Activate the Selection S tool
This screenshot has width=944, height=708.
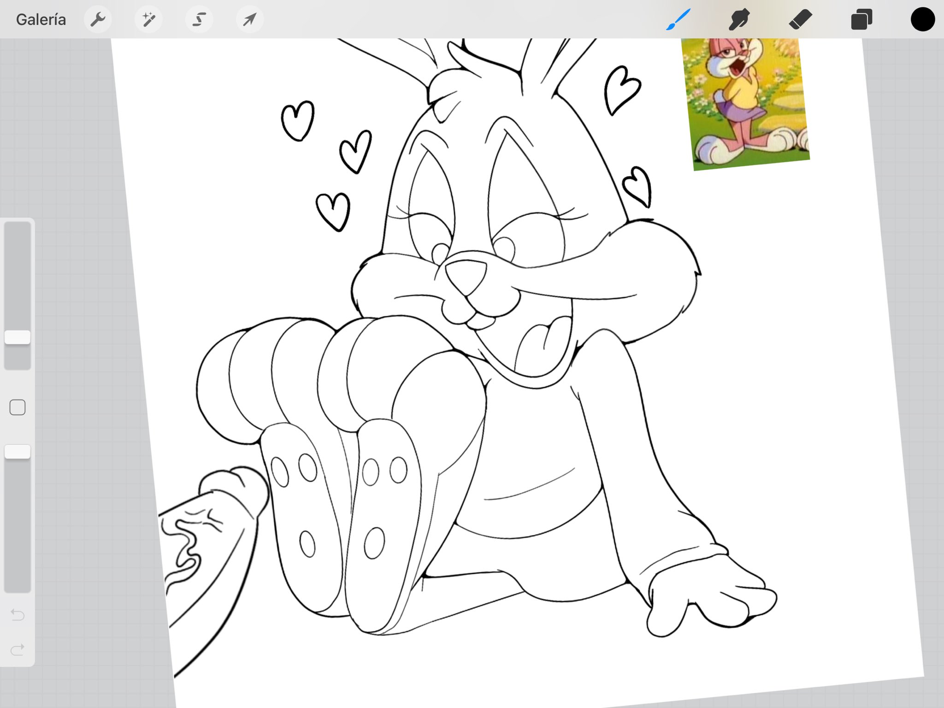[x=199, y=20]
